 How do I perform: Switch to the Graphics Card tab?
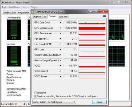pyautogui.click(x=40, y=17)
